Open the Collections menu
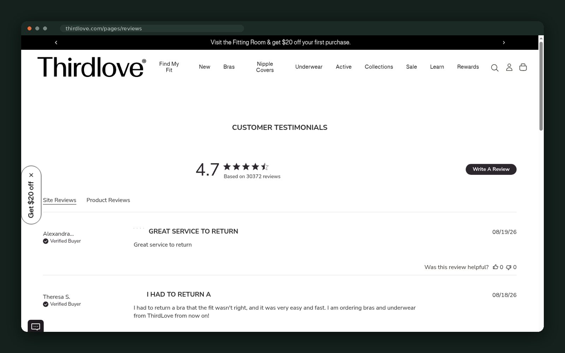This screenshot has height=353, width=565. (x=379, y=67)
